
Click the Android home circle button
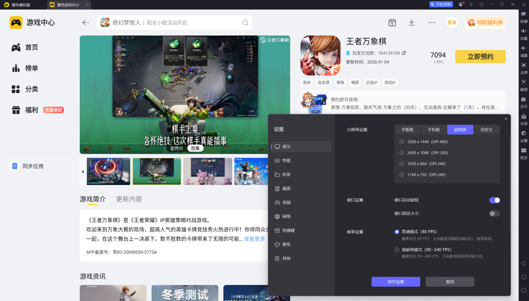point(524,277)
